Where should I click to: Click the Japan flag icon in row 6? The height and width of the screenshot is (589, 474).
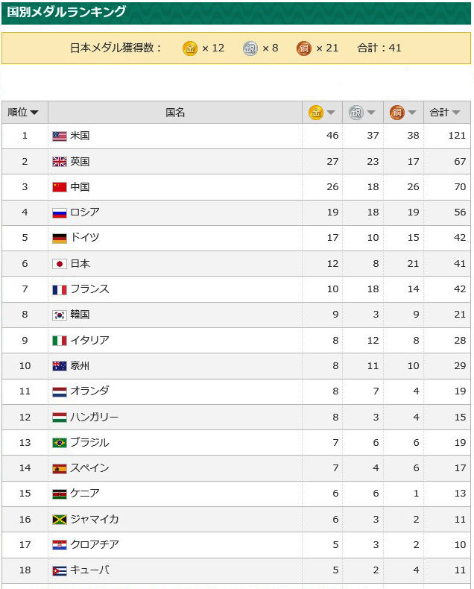pos(60,264)
